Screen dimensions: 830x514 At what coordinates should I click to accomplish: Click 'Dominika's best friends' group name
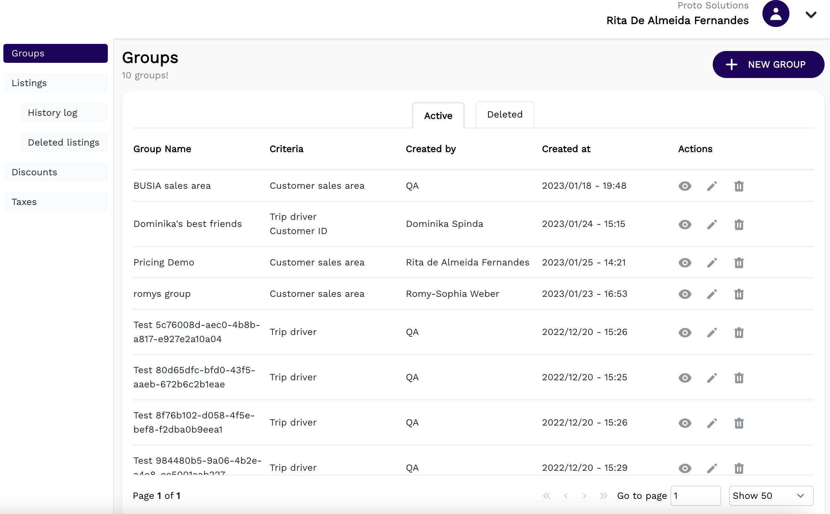click(x=188, y=224)
